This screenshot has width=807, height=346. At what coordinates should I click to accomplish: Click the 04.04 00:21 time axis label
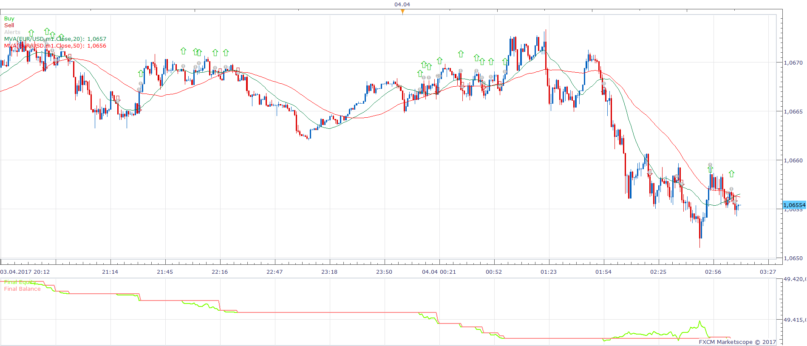(x=439, y=272)
